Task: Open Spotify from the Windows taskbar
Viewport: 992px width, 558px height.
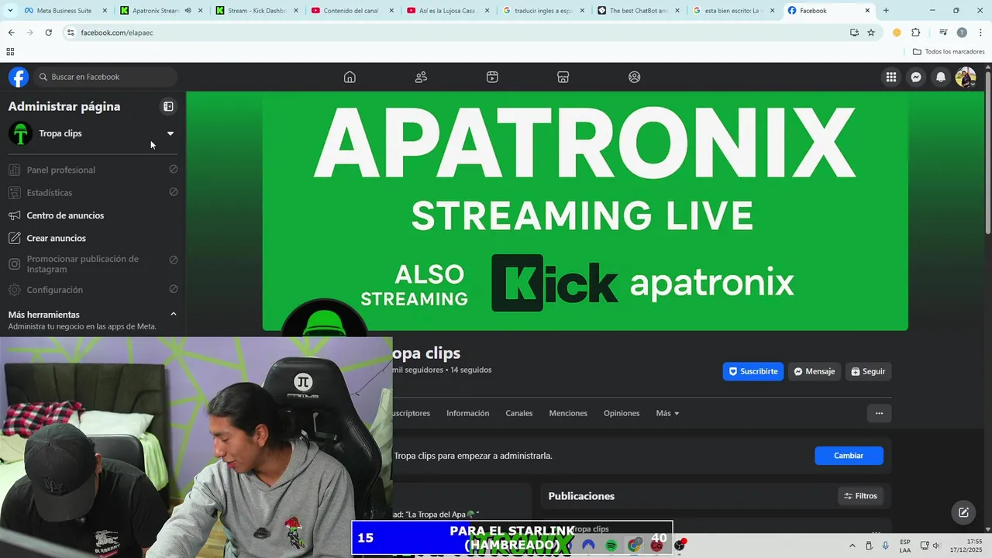Action: (611, 546)
